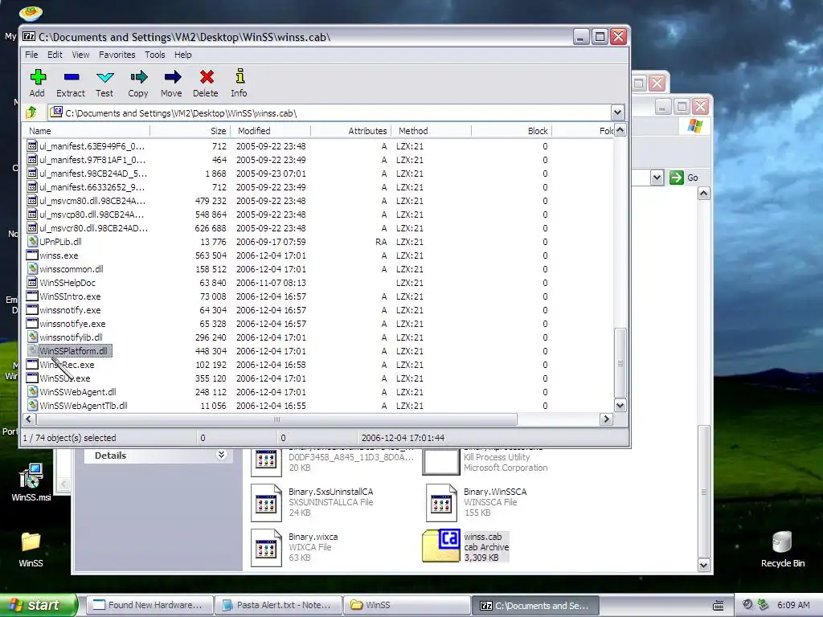
Task: Click the system tray clock
Action: 793,605
